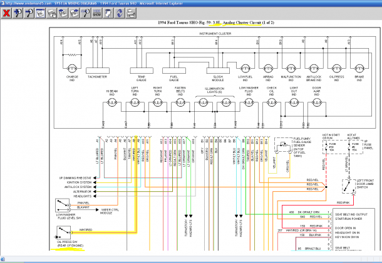
Task: Click the I/P FUSE PANEL label
Action: point(369,145)
